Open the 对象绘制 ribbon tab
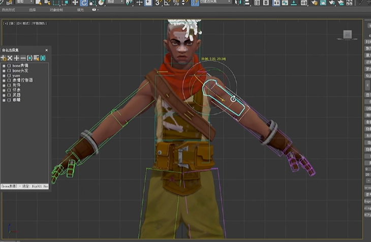 [x=56, y=10]
